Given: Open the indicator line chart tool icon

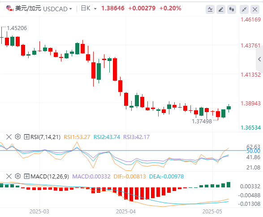Looking at the screenshot, I should point(210,9).
